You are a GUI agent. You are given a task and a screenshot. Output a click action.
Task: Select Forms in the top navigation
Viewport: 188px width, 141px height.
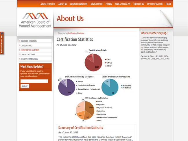click(109, 4)
